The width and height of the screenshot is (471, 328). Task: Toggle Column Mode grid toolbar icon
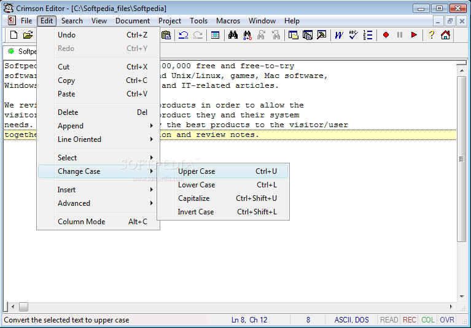pyautogui.click(x=215, y=35)
